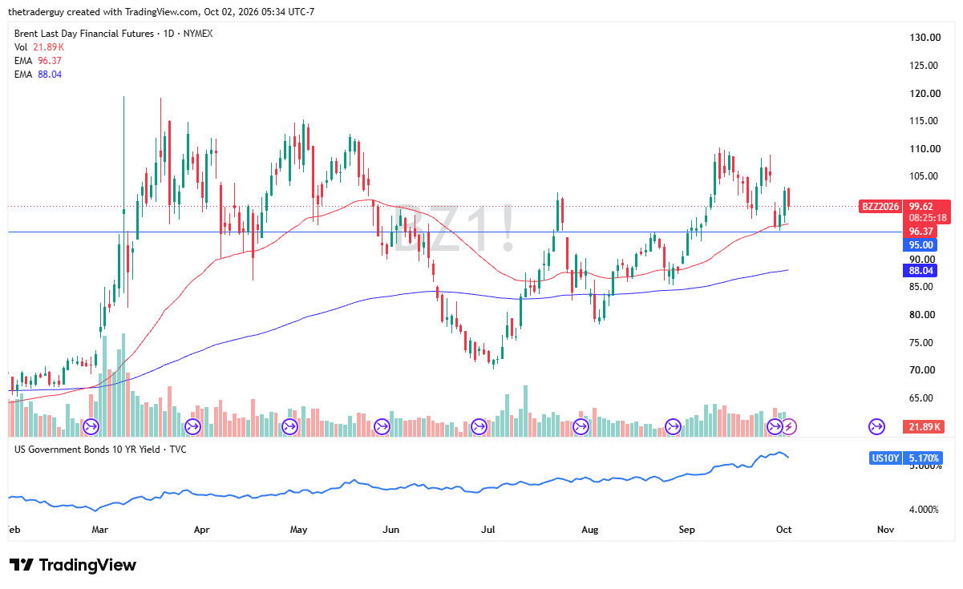963x589 pixels.
Task: Click the 115.00 price axis label
Action: point(925,121)
